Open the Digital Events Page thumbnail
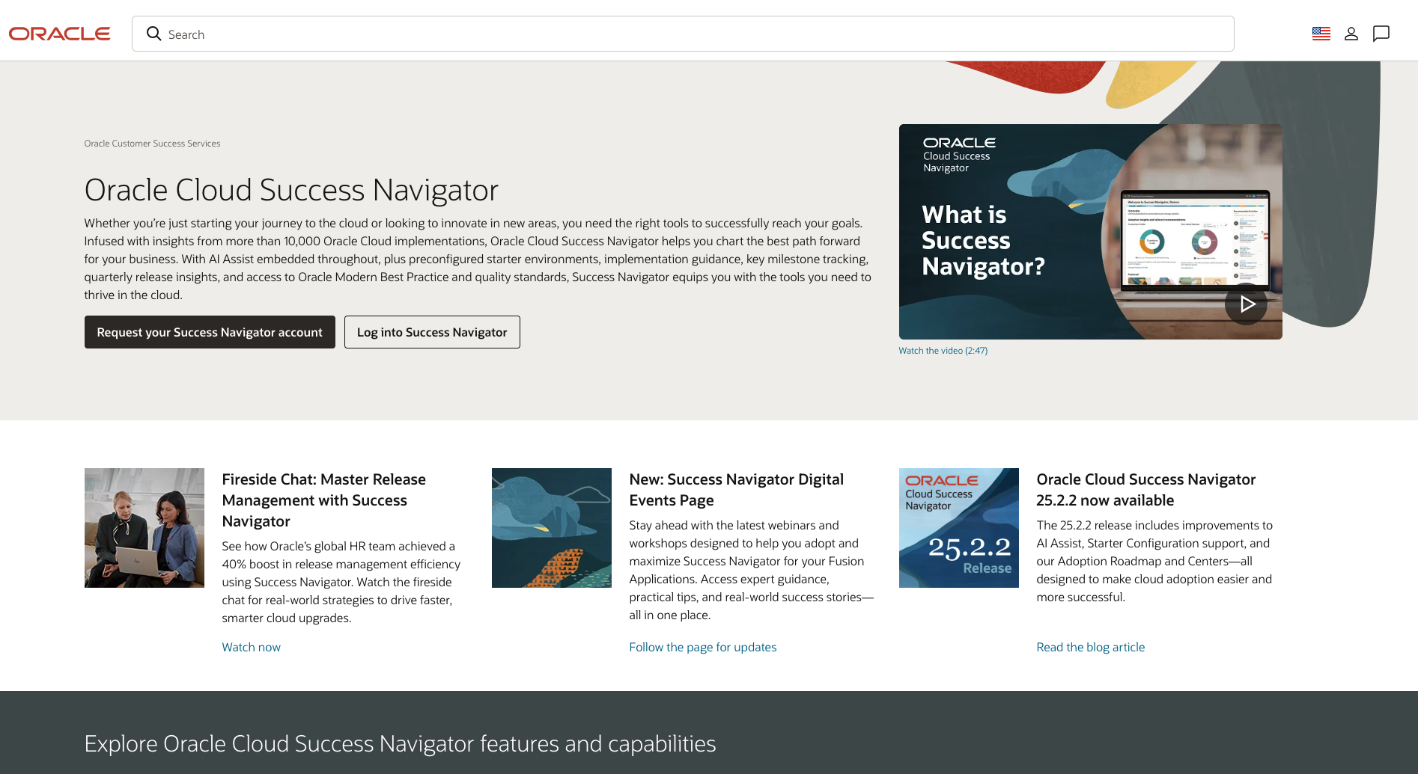The width and height of the screenshot is (1418, 774). click(552, 528)
